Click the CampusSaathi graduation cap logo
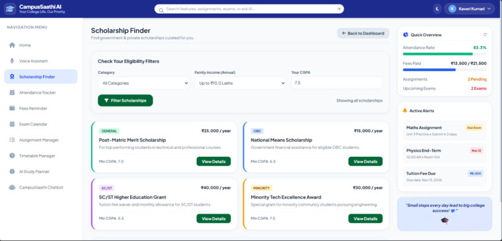Viewport: 502px width, 241px height. 10,9
